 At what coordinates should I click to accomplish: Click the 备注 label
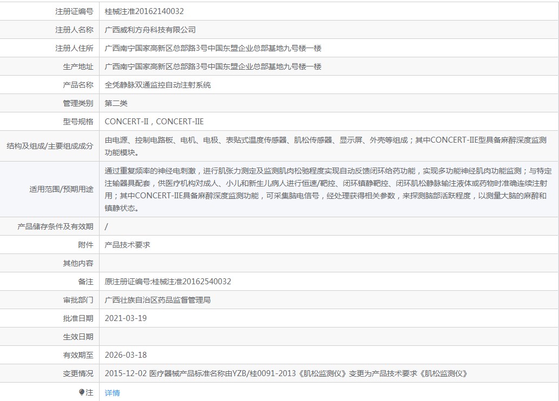(86, 282)
